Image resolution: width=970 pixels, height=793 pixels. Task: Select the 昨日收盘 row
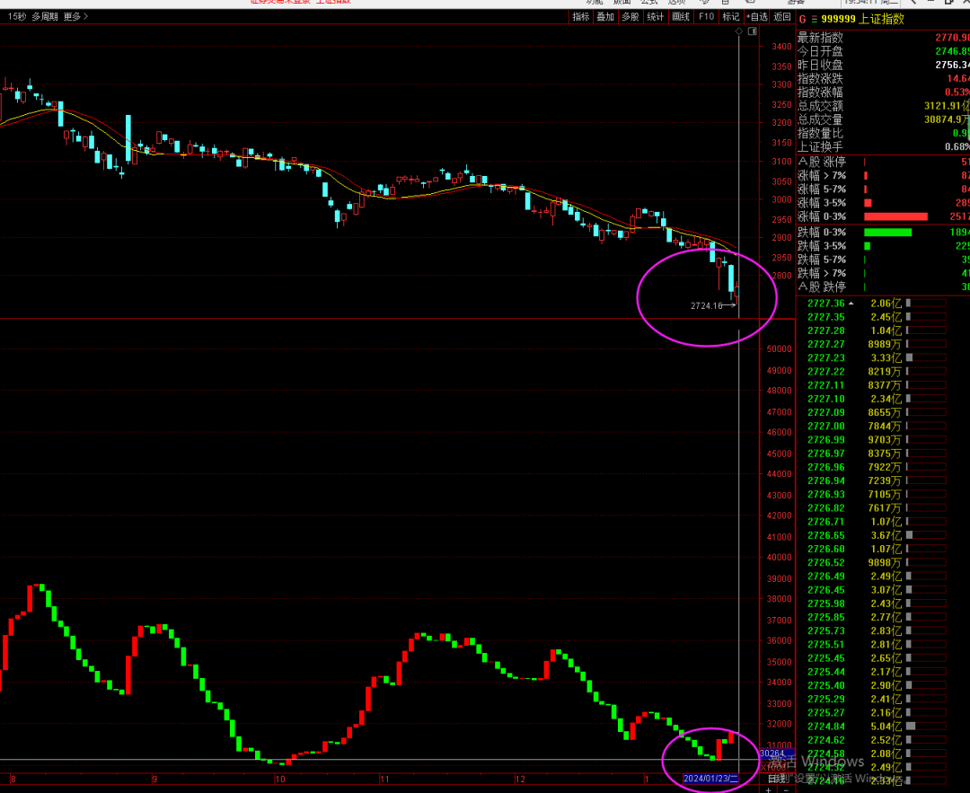point(883,65)
